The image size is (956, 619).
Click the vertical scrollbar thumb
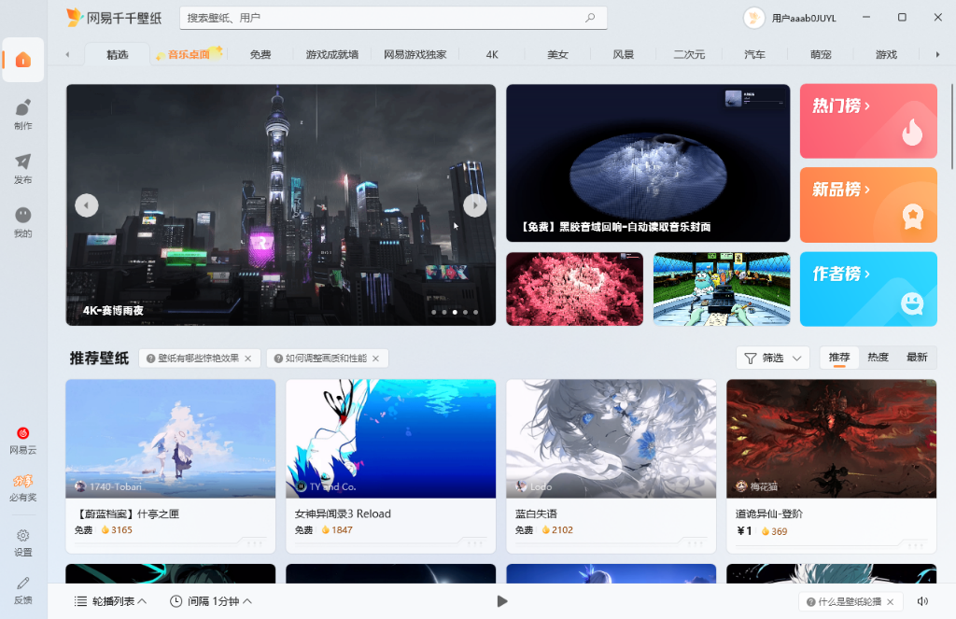(x=952, y=126)
